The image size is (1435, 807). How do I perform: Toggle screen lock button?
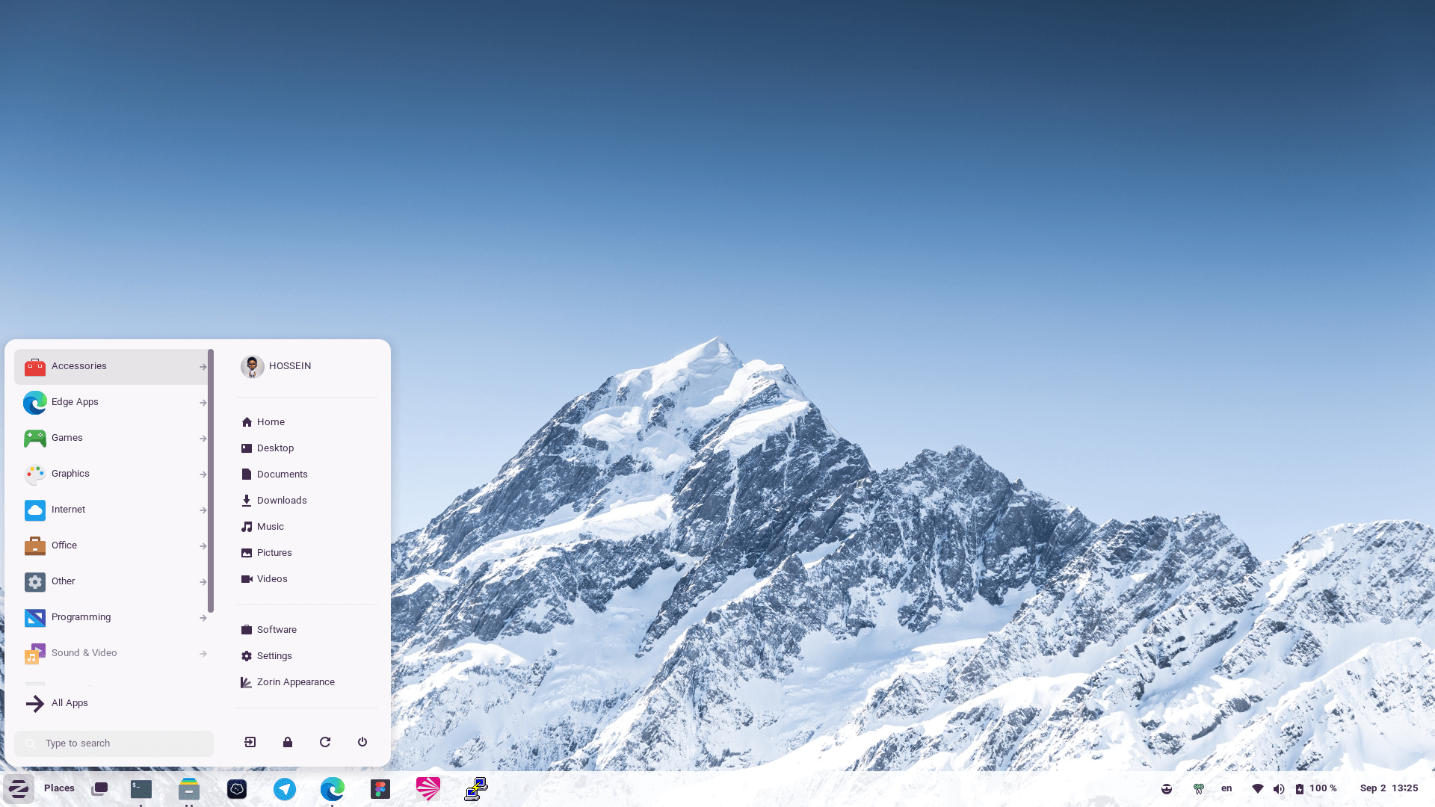(288, 741)
